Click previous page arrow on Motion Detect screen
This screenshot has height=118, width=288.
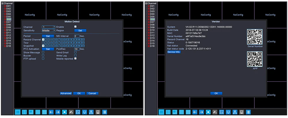(51, 112)
